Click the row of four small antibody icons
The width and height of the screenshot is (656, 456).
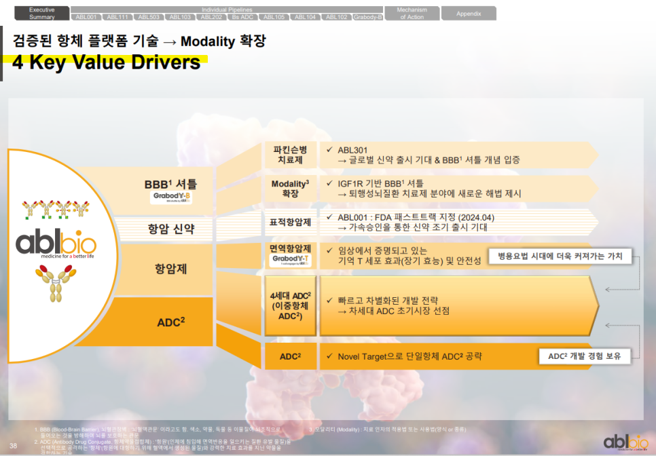click(x=56, y=210)
